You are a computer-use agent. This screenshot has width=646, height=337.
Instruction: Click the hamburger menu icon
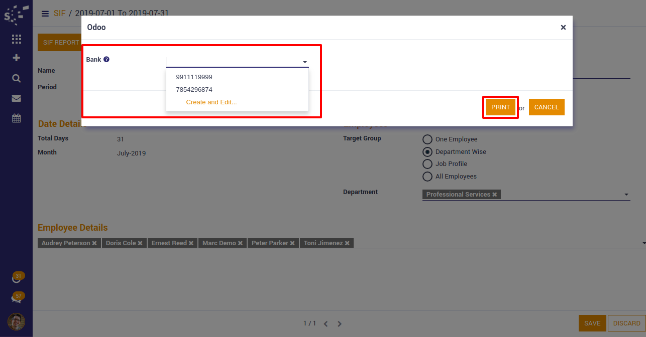pyautogui.click(x=45, y=14)
